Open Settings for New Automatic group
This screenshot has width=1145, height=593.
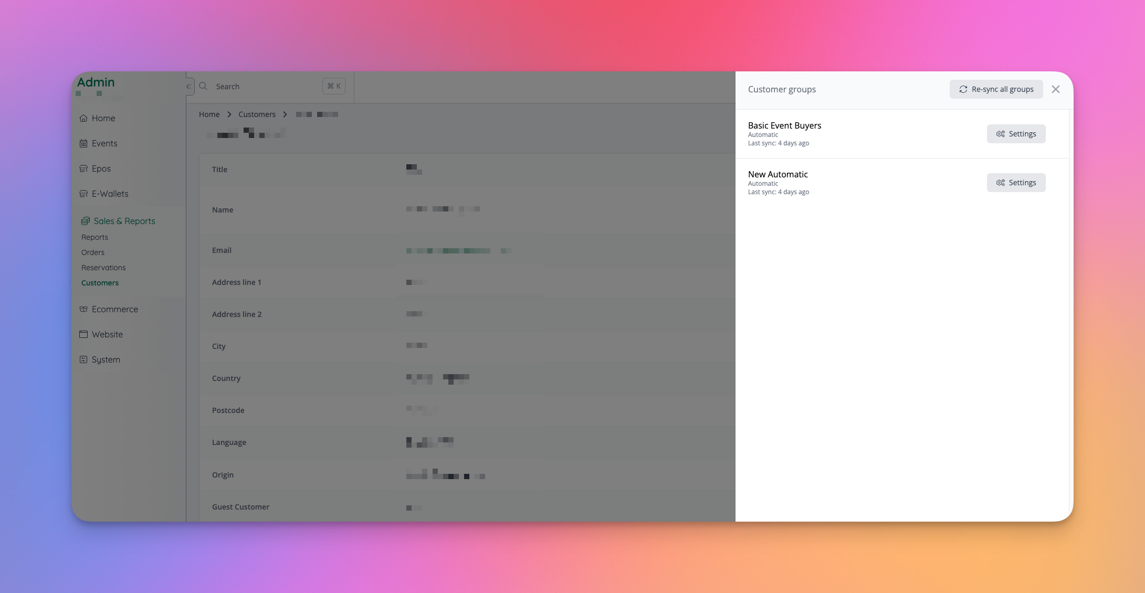[1016, 183]
